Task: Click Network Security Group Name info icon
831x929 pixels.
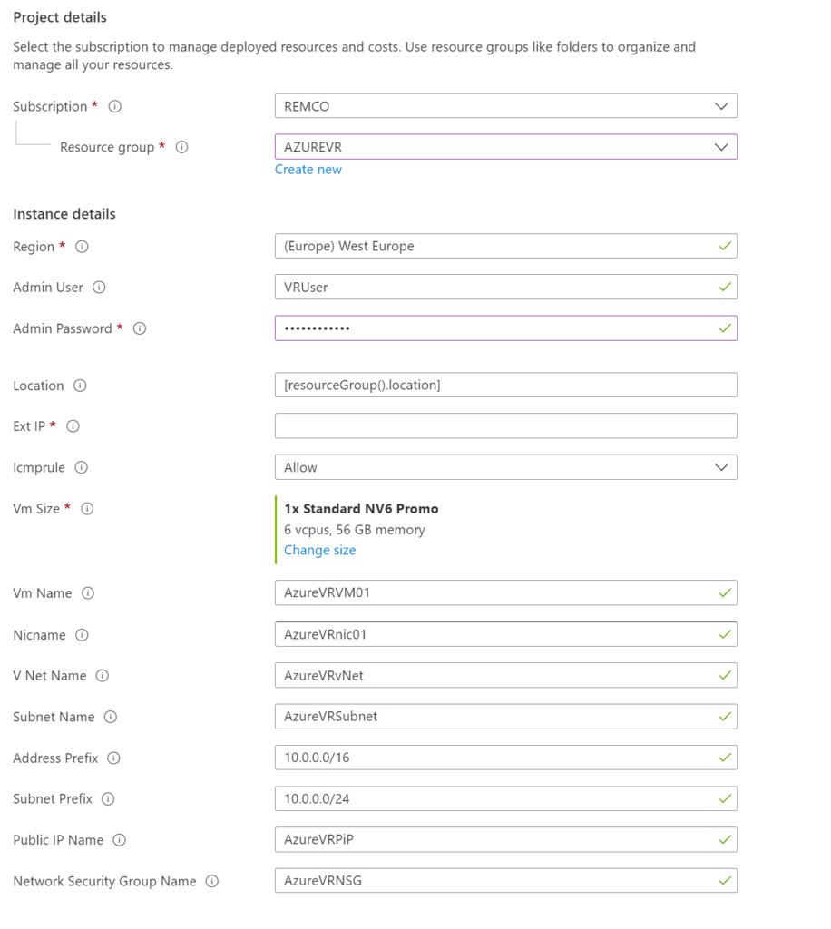Action: click(212, 881)
